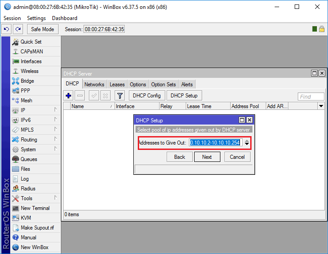
Task: Open the Bridge sidebar entry
Action: pyautogui.click(x=36, y=81)
